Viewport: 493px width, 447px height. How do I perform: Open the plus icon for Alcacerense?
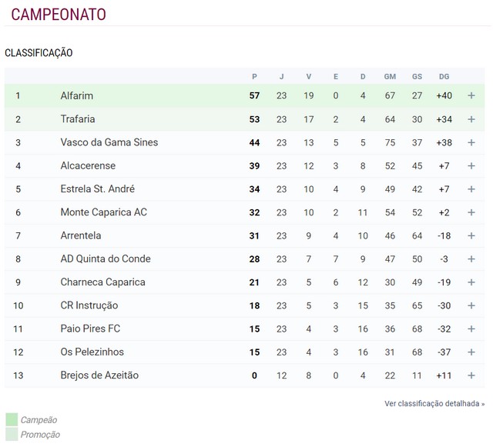coord(471,165)
